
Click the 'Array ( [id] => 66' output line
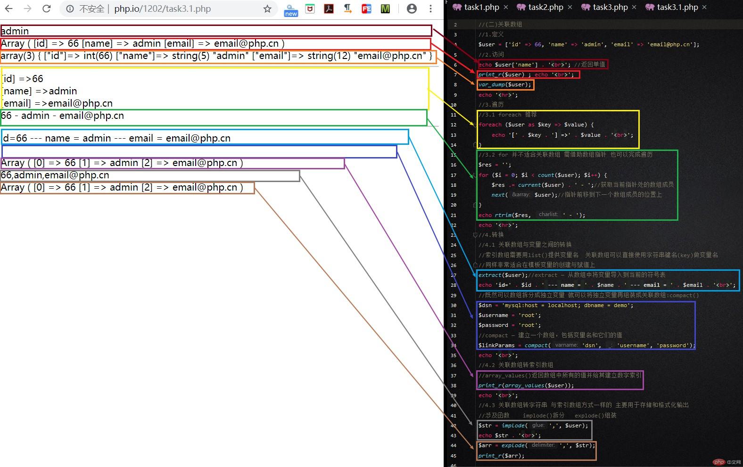coord(142,43)
